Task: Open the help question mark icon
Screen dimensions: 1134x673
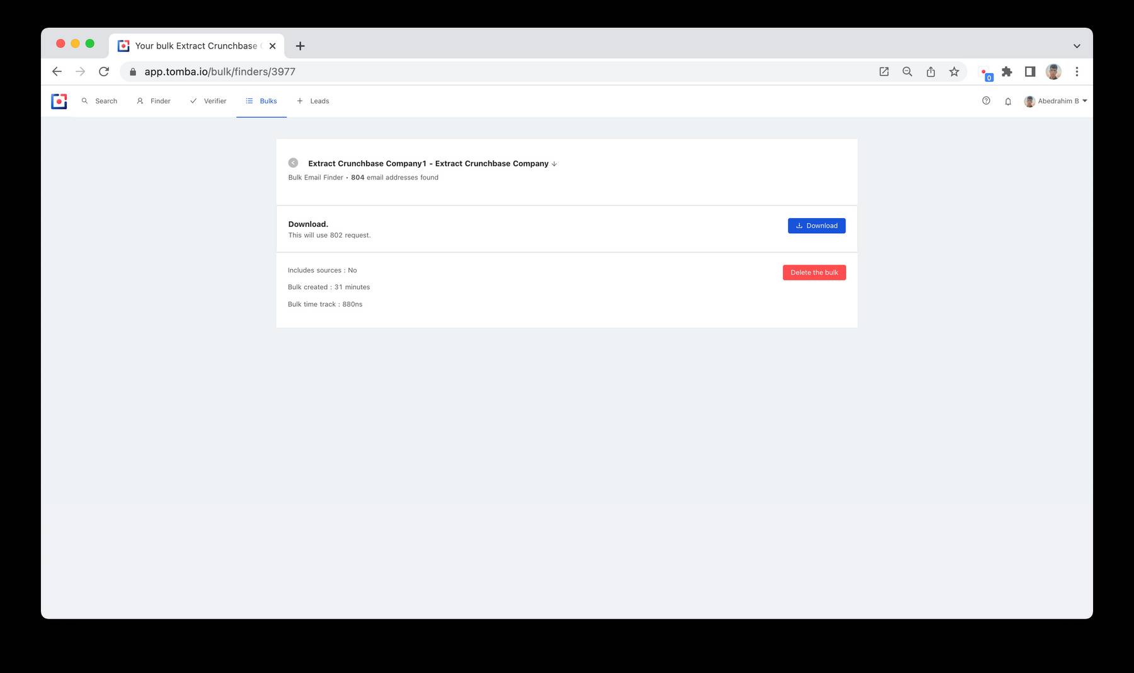Action: coord(986,101)
